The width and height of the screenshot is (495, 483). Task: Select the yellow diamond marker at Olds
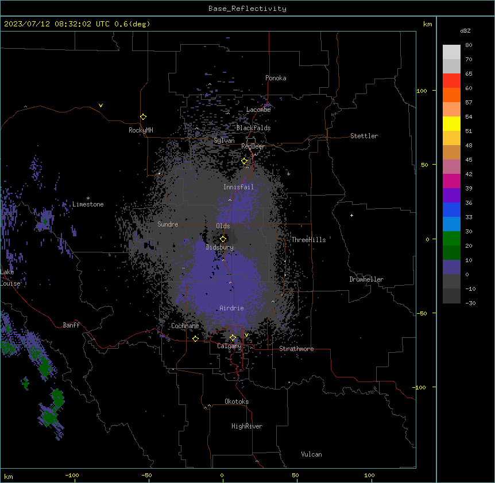(x=223, y=239)
